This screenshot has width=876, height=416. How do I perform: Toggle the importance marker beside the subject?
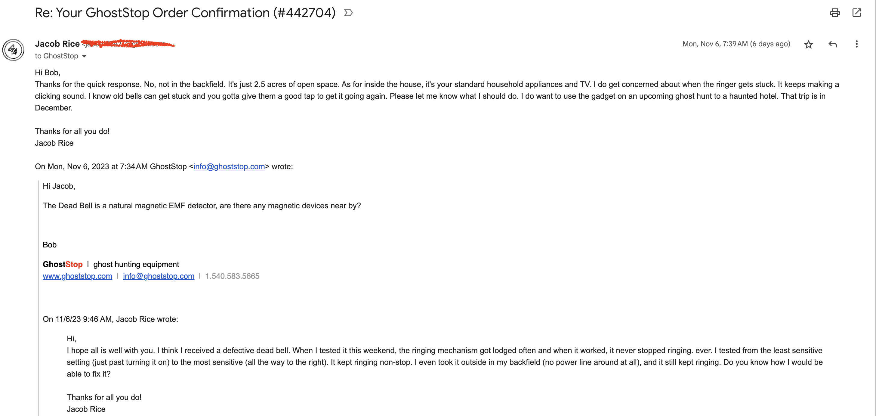[348, 13]
